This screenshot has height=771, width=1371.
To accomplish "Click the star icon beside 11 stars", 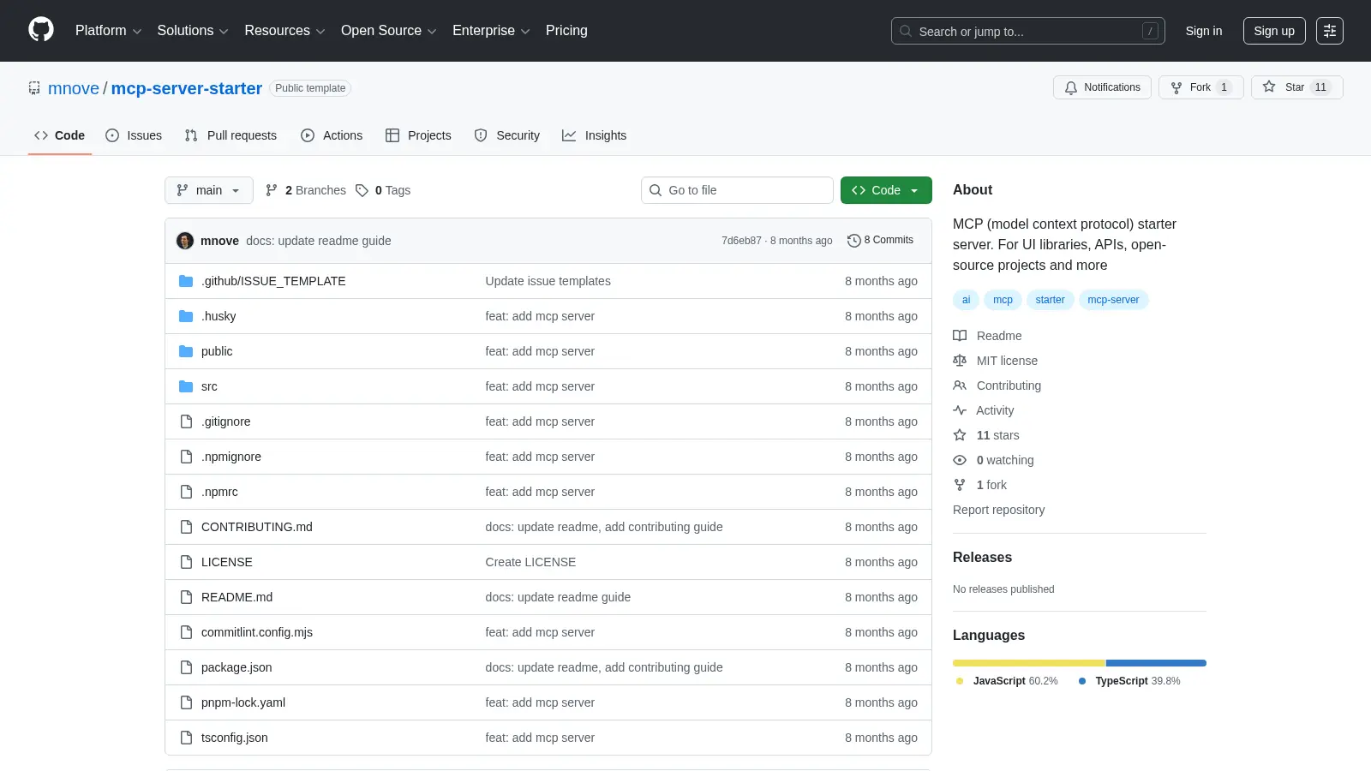I will (960, 435).
